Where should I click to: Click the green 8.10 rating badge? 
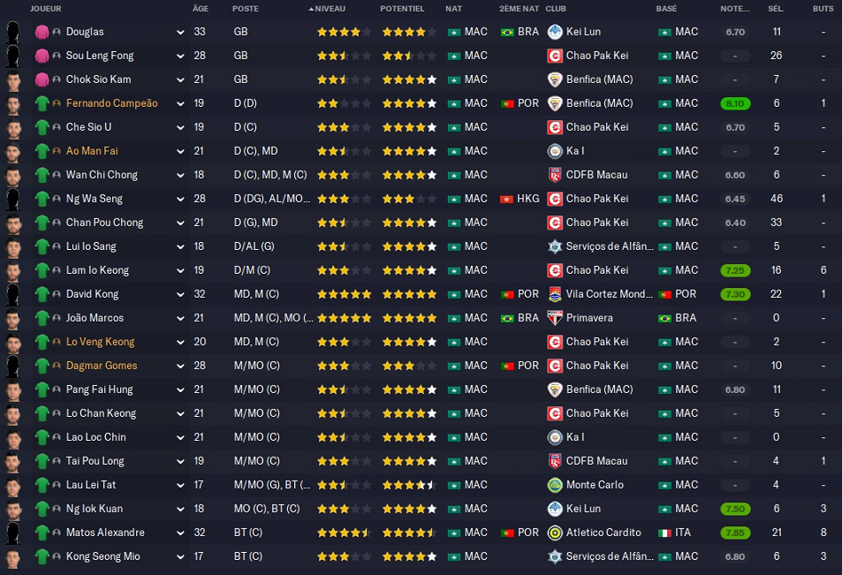[x=736, y=103]
